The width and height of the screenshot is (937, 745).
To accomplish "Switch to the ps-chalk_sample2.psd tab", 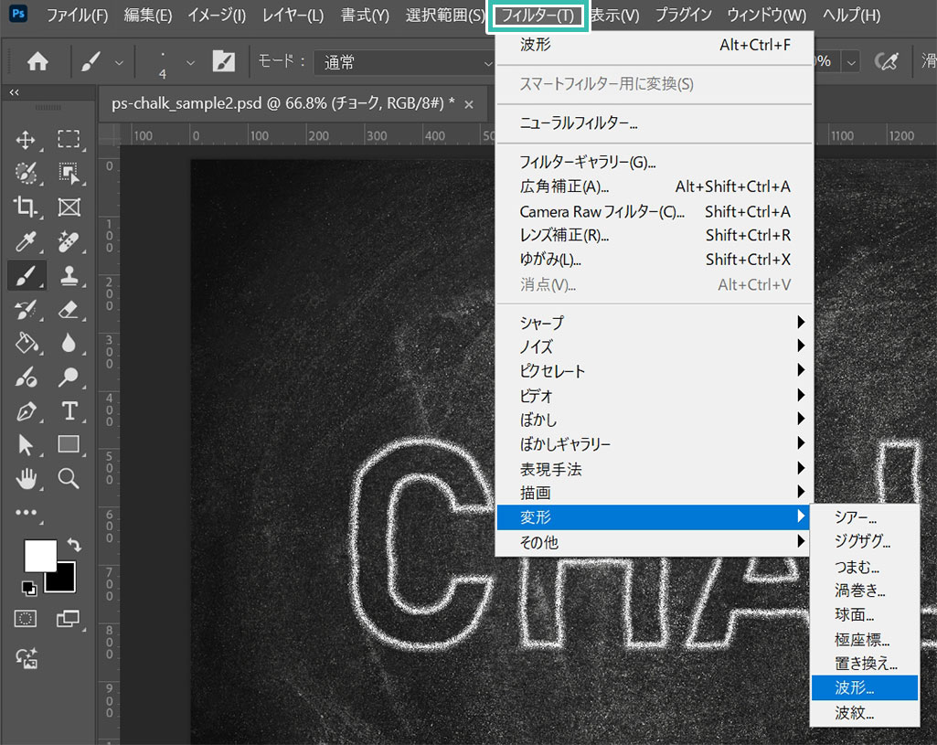I will coord(283,103).
